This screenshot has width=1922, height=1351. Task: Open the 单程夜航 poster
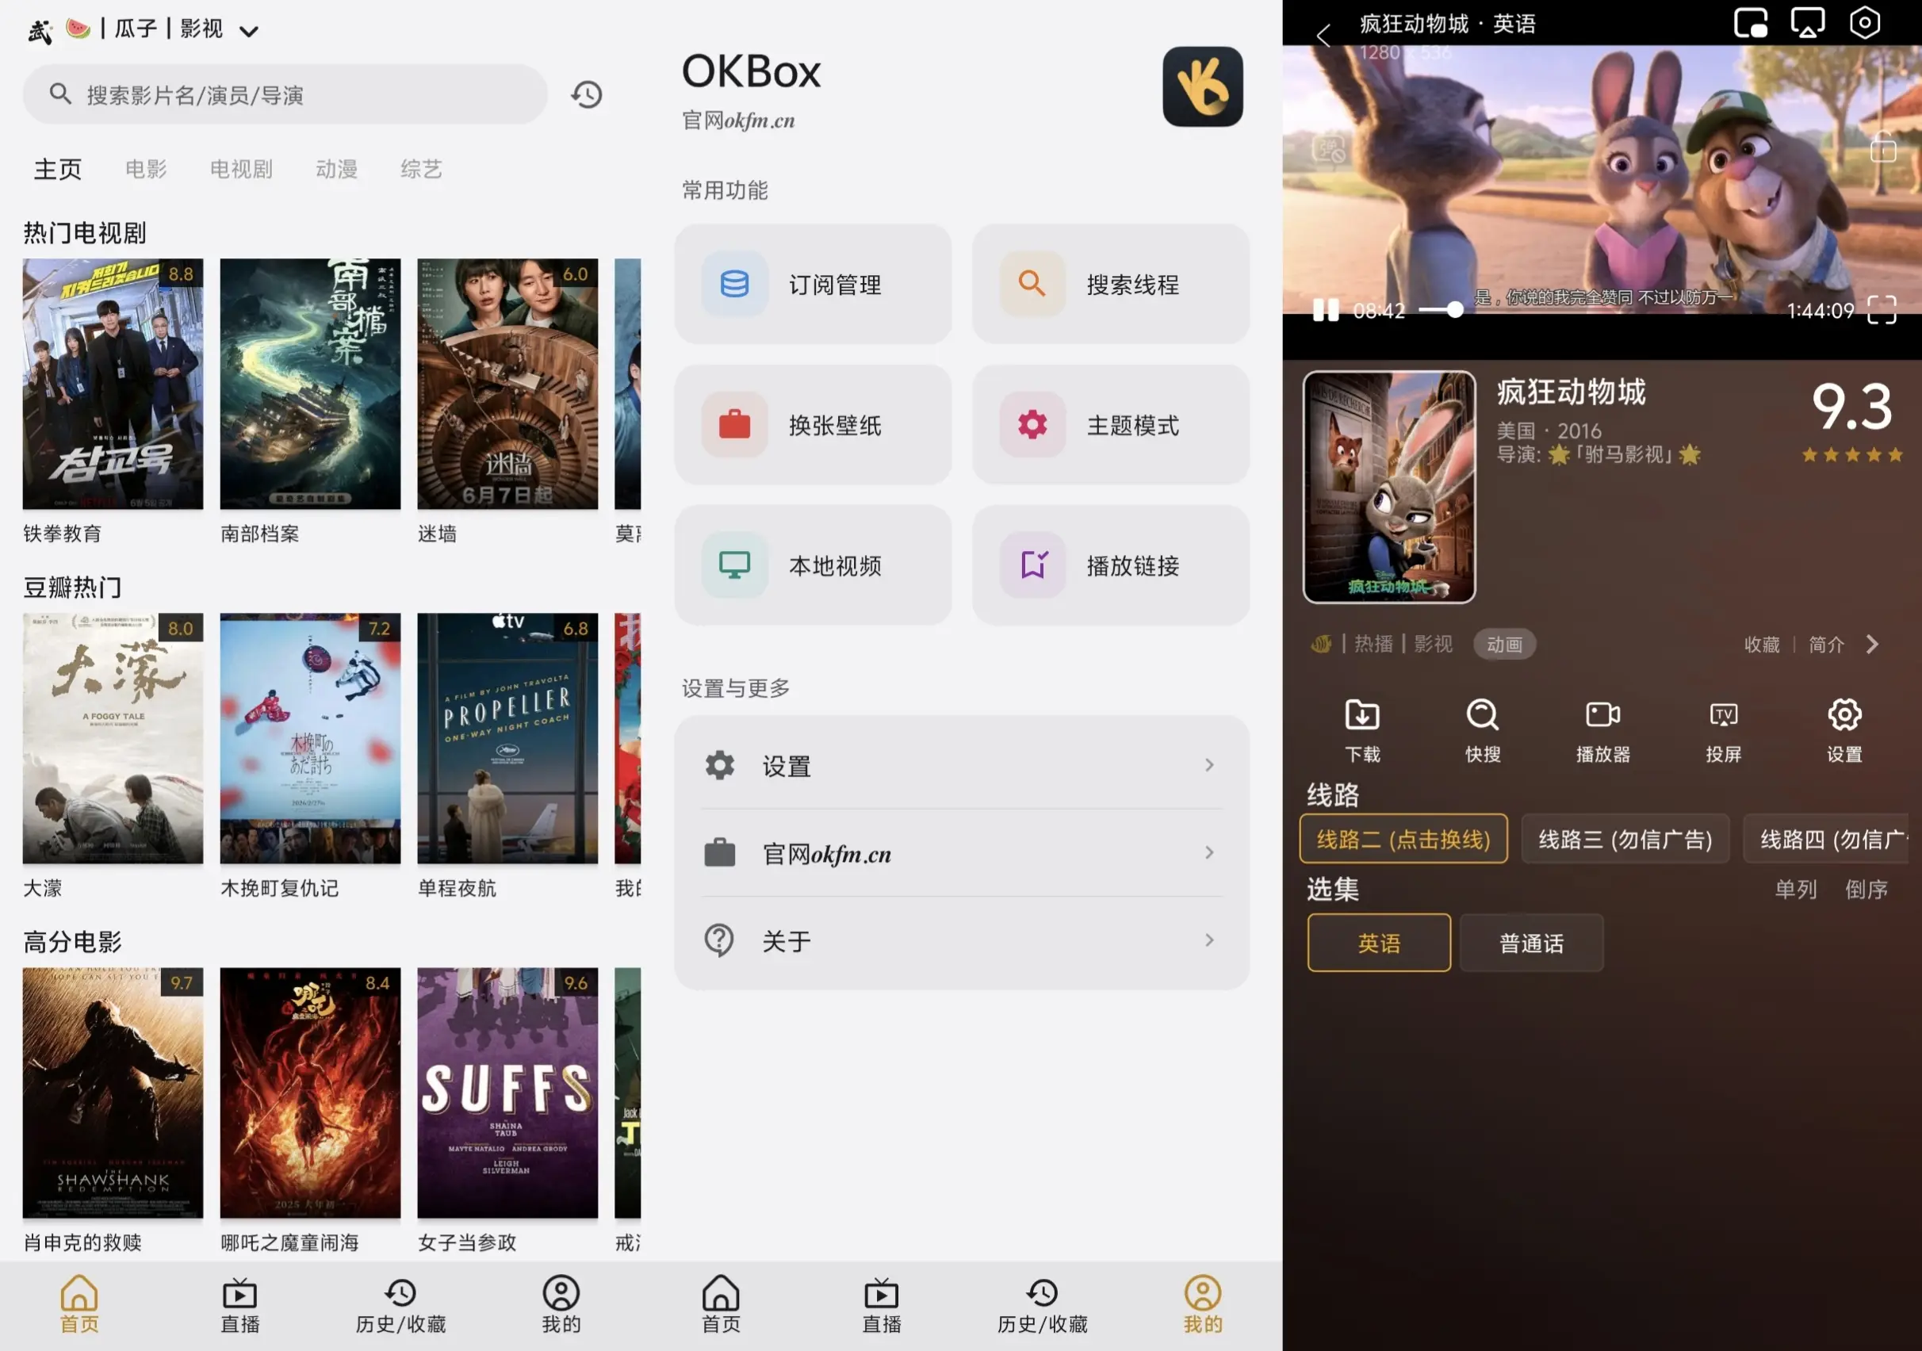click(508, 738)
